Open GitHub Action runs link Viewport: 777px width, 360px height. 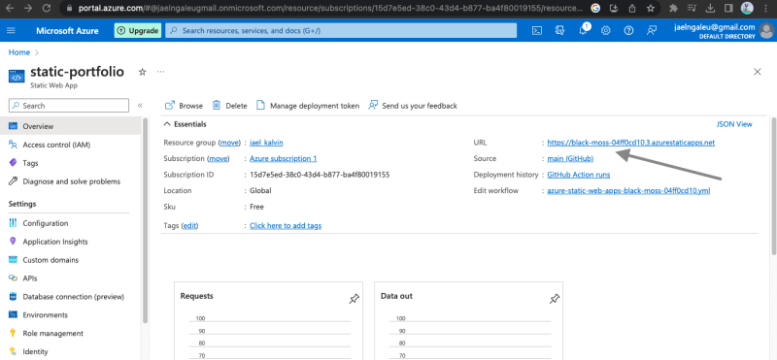pyautogui.click(x=578, y=175)
